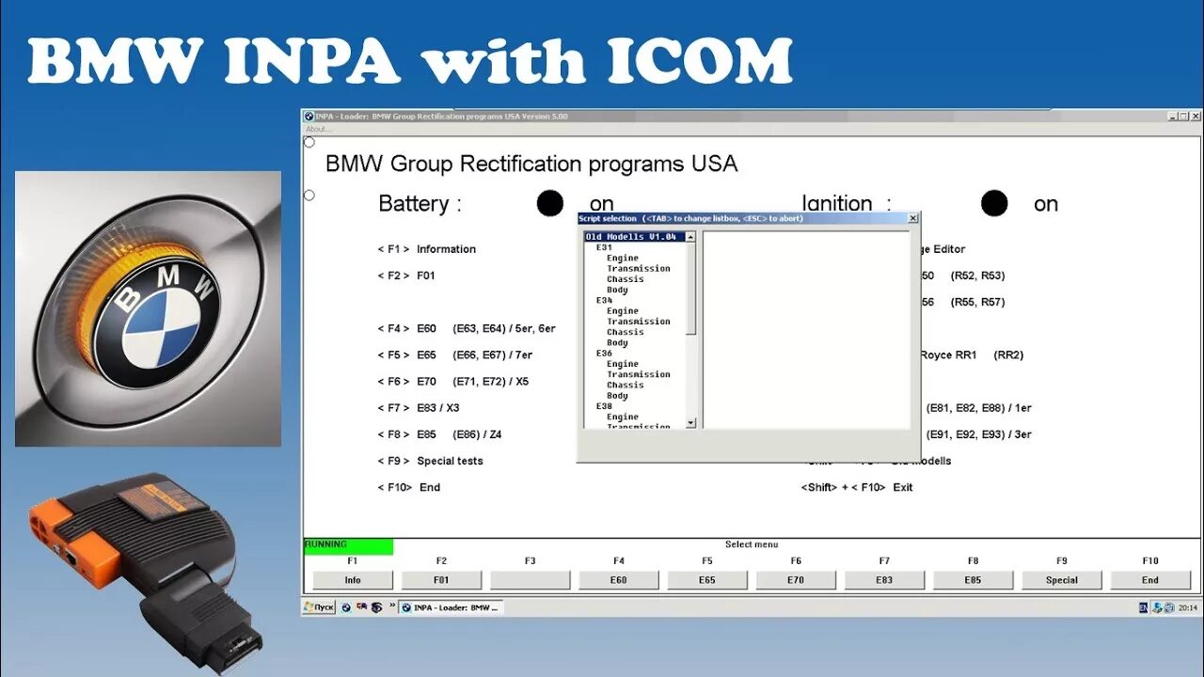This screenshot has height=677, width=1204.
Task: Expand the quick launch chevron
Action: point(390,607)
